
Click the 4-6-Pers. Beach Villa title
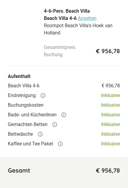click(x=67, y=11)
